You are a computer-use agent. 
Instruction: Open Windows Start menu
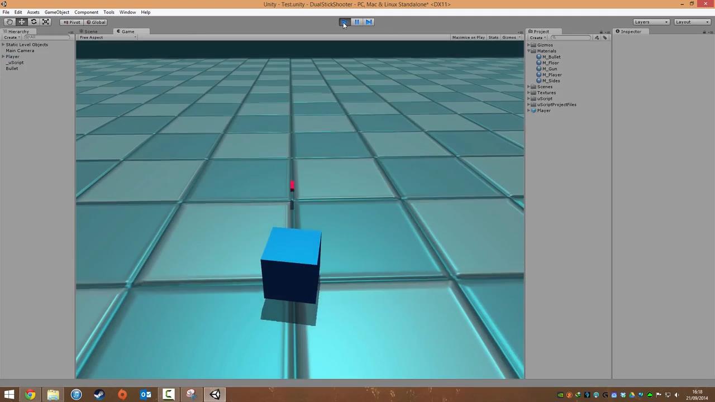click(x=9, y=395)
